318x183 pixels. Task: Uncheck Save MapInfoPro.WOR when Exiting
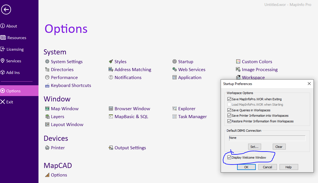point(229,99)
